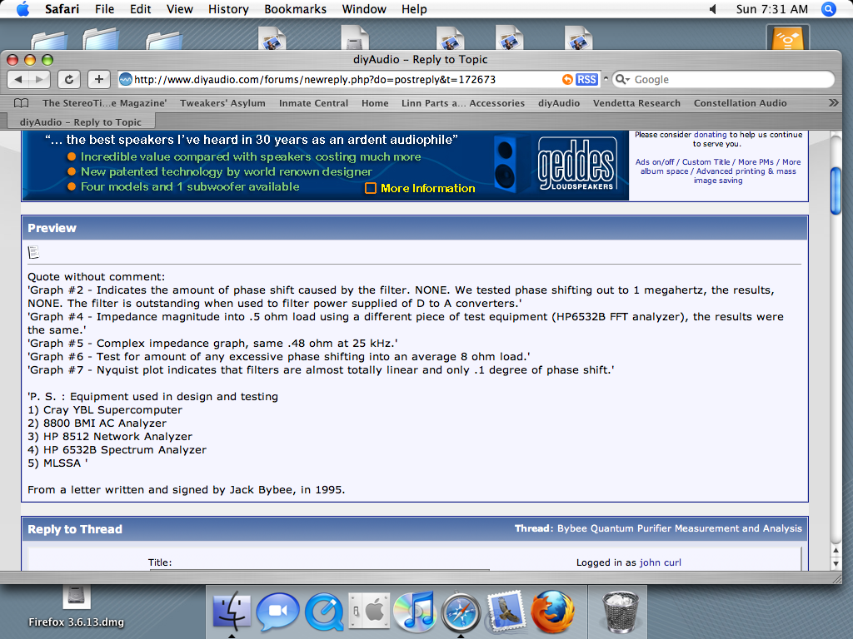The image size is (853, 639).
Task: Open Constellation Audio bookmark
Action: [740, 102]
